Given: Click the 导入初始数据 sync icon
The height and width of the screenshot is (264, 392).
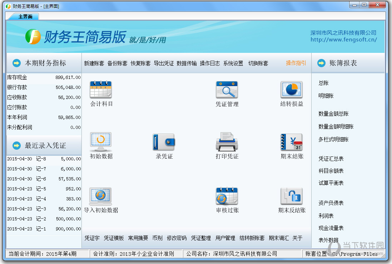Looking at the screenshot, I should [100, 196].
